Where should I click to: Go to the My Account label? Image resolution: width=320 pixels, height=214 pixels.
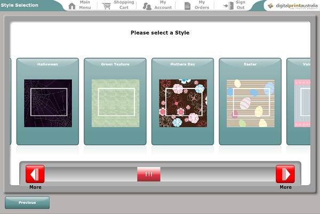pyautogui.click(x=163, y=5)
